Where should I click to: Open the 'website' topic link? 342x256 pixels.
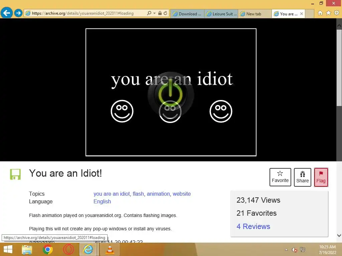(x=182, y=194)
